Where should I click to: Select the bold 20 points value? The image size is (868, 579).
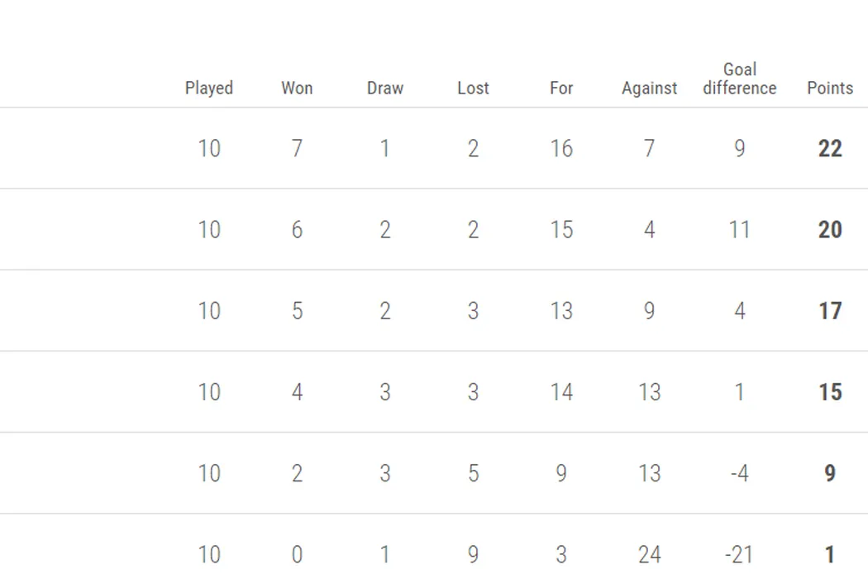pyautogui.click(x=830, y=230)
